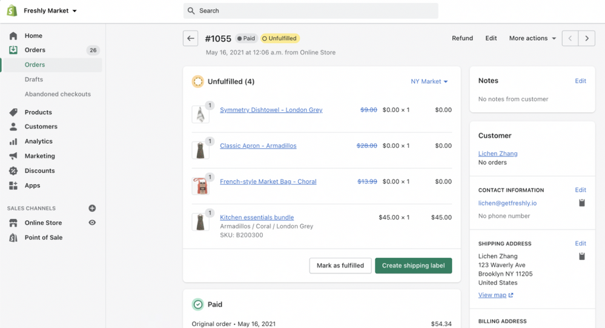Click the Discounts icon in sidebar
The height and width of the screenshot is (328, 605).
pyautogui.click(x=13, y=171)
